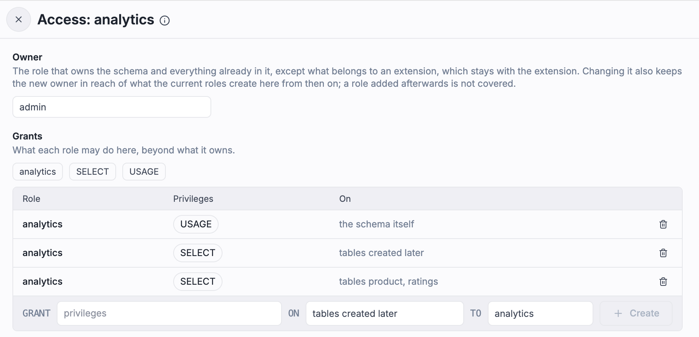The image size is (699, 337).
Task: Click the Create grant button
Action: [x=636, y=313]
